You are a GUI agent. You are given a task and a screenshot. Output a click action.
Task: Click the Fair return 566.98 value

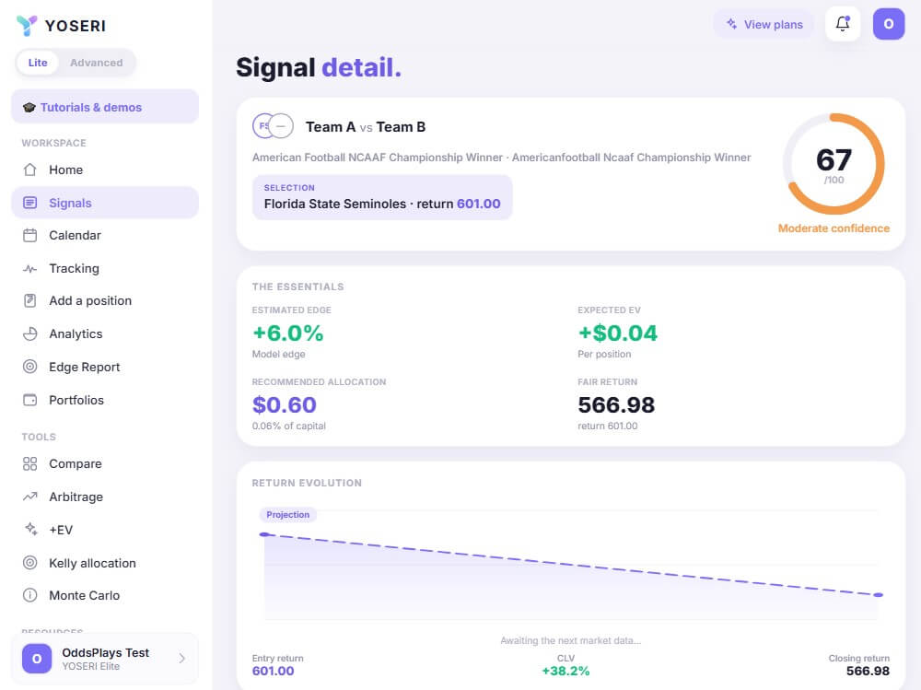coord(616,405)
